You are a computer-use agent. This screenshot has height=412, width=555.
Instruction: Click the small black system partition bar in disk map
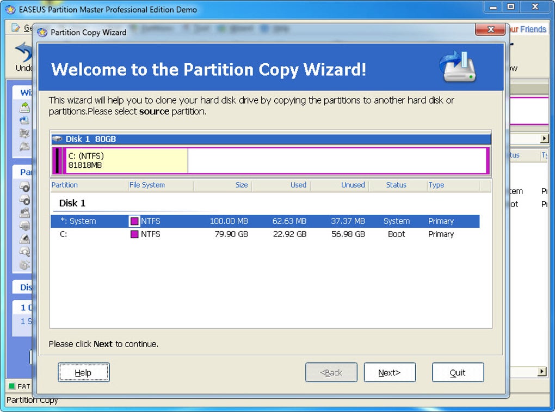(58, 161)
